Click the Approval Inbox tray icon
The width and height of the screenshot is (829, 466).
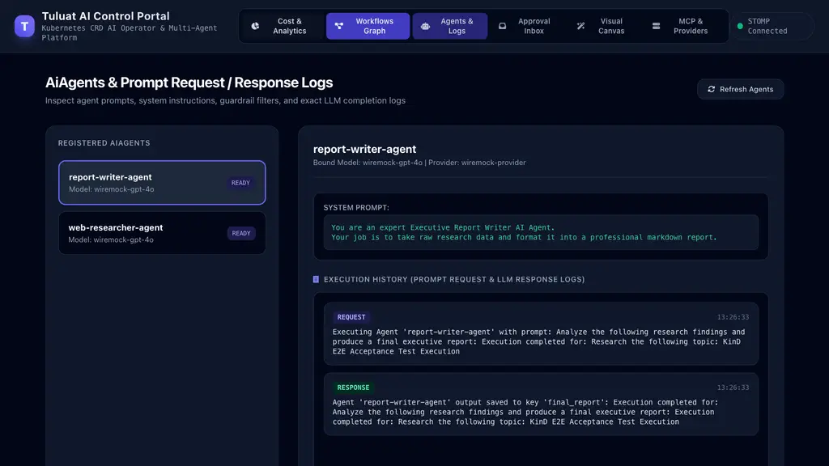coord(502,26)
